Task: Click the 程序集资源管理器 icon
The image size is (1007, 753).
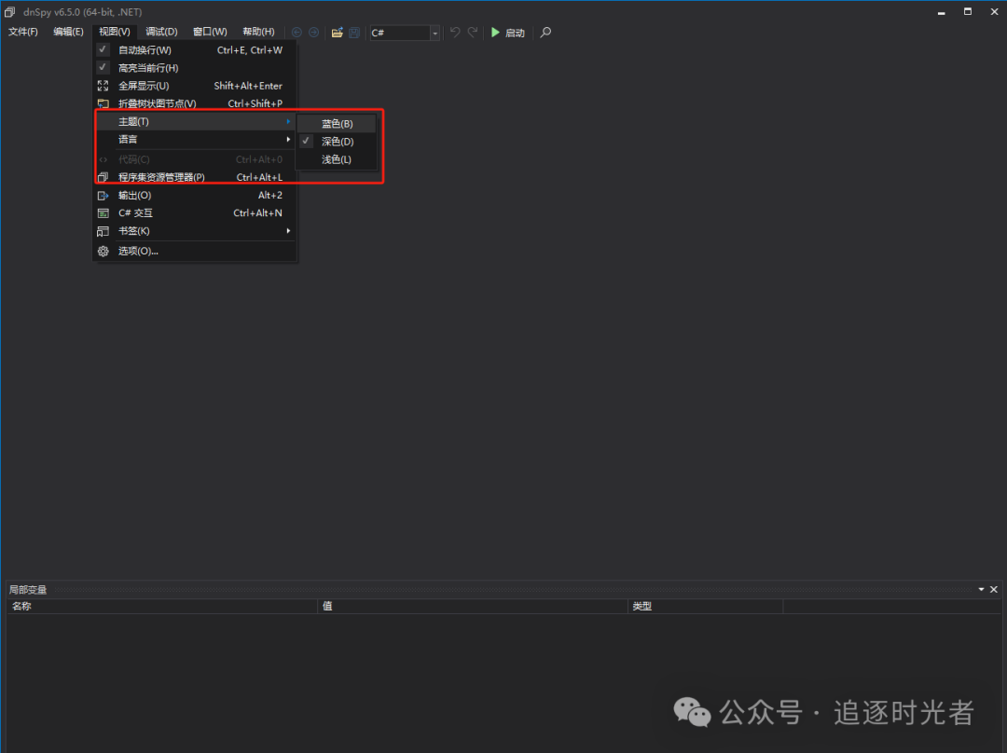Action: pyautogui.click(x=103, y=177)
